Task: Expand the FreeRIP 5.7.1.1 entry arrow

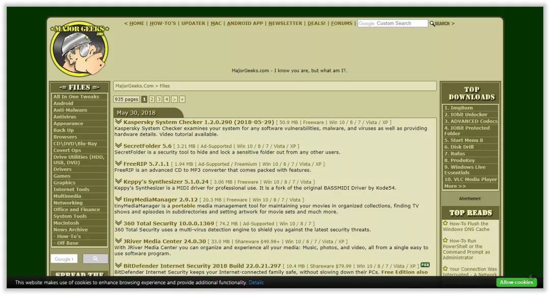Action: pyautogui.click(x=118, y=163)
